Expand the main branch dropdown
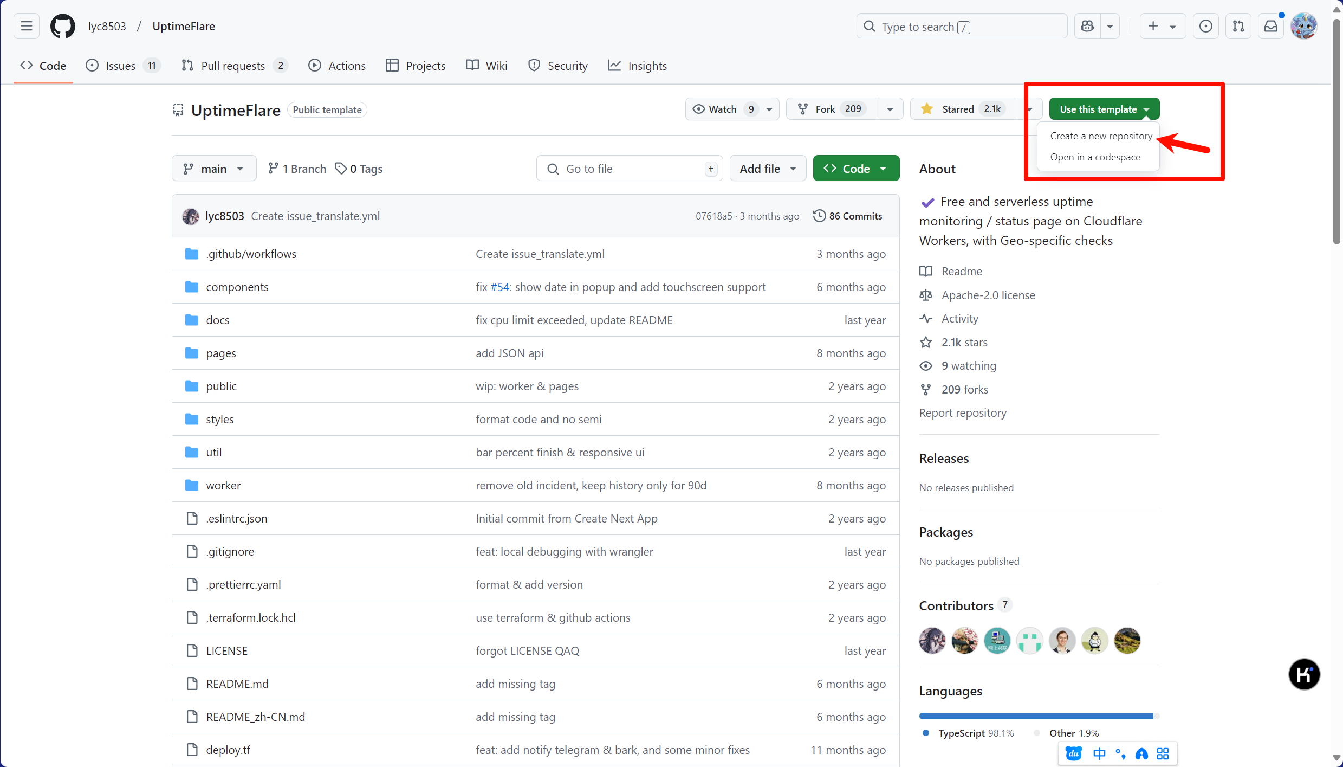This screenshot has height=767, width=1343. [x=214, y=169]
